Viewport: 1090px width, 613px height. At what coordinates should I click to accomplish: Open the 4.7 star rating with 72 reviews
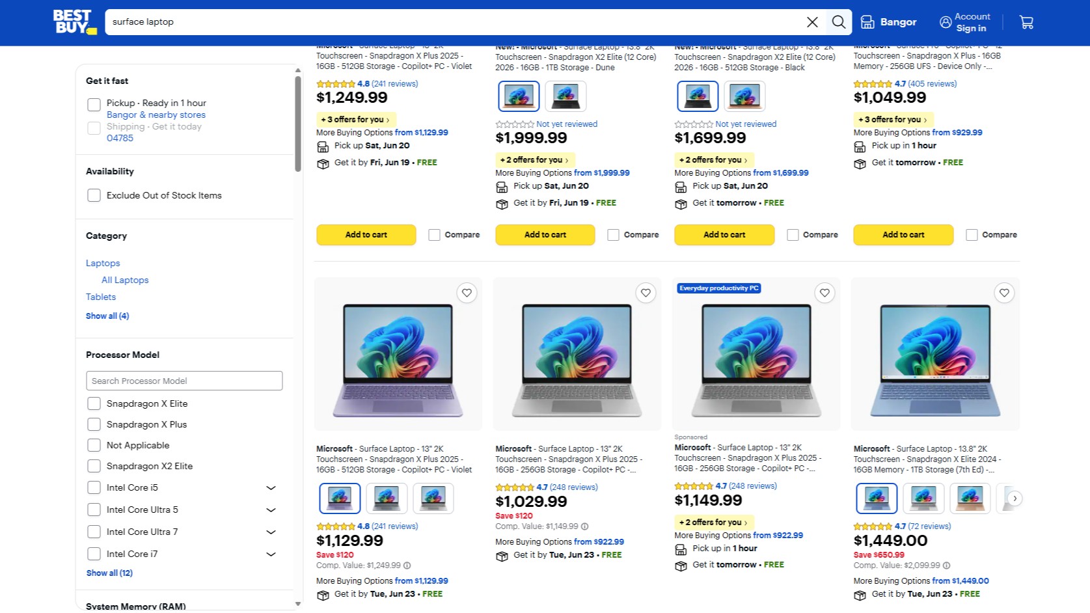pos(902,526)
